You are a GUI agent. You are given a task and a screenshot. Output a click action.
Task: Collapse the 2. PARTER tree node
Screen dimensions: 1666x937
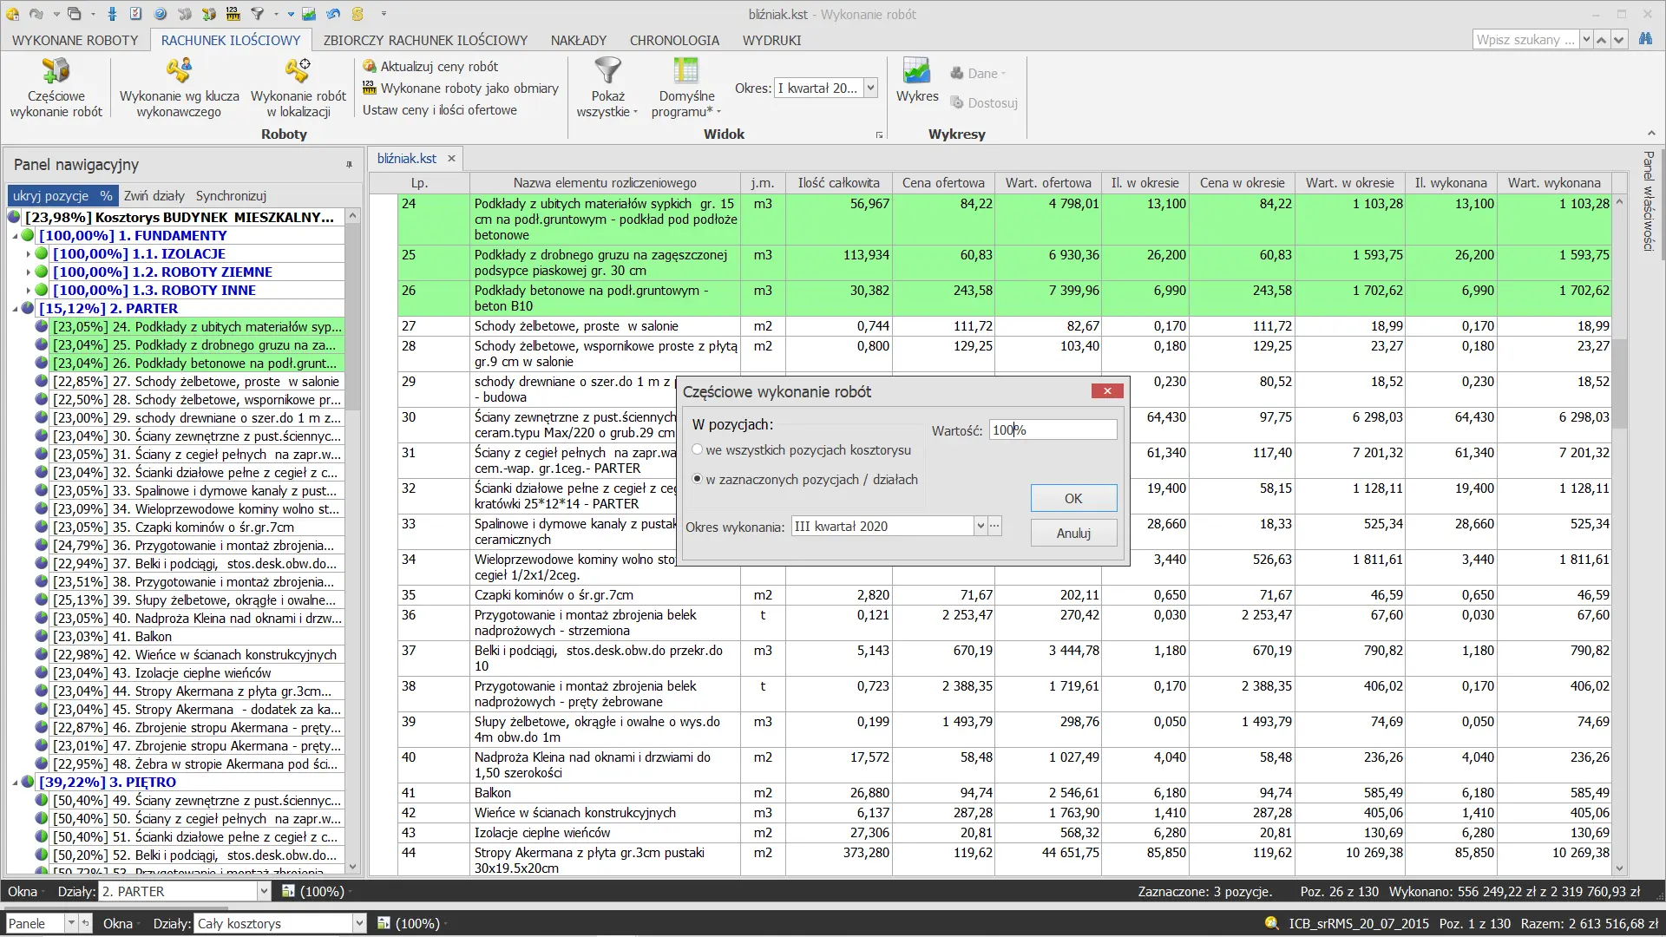point(15,309)
